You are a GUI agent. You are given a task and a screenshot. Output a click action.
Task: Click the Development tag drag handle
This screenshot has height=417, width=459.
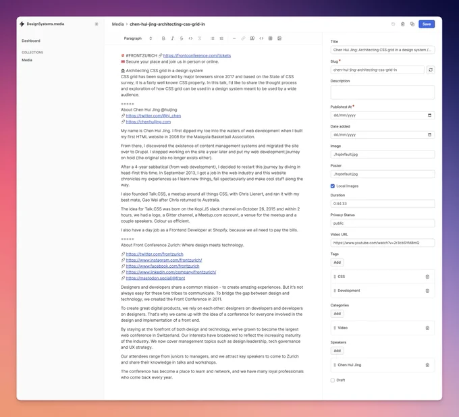tap(335, 291)
